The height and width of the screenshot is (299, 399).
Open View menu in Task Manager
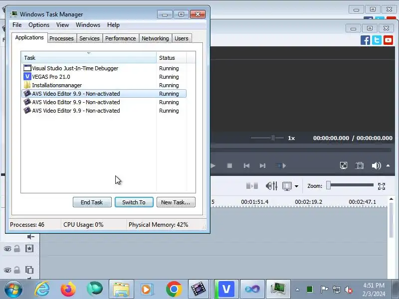click(63, 25)
